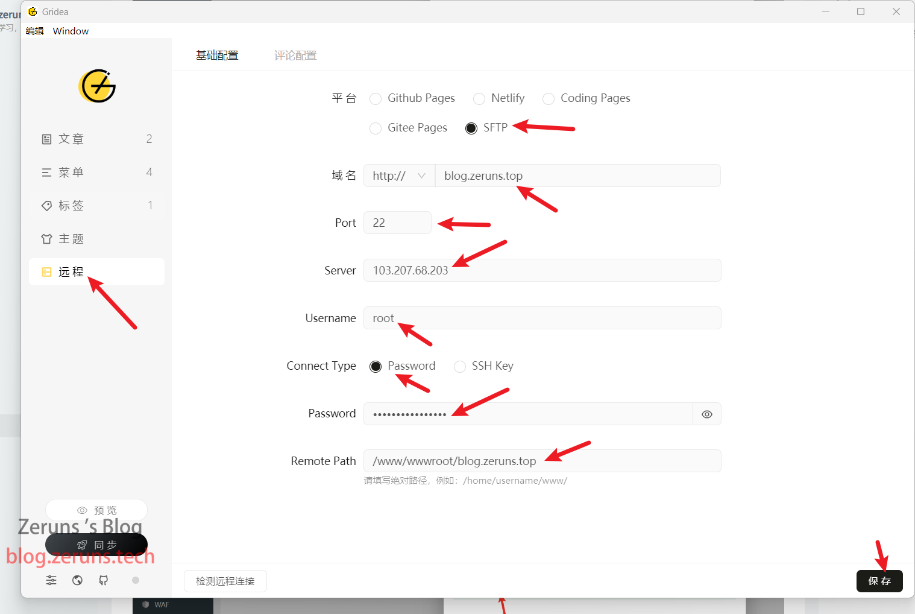Screen dimensions: 915x614
Task: Click the rocket icon in 同步 button
Action: point(82,545)
